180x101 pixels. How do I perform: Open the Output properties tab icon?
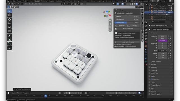[x=146, y=33]
